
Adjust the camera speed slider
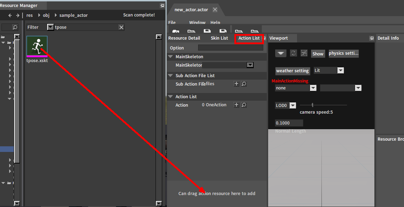[313, 105]
